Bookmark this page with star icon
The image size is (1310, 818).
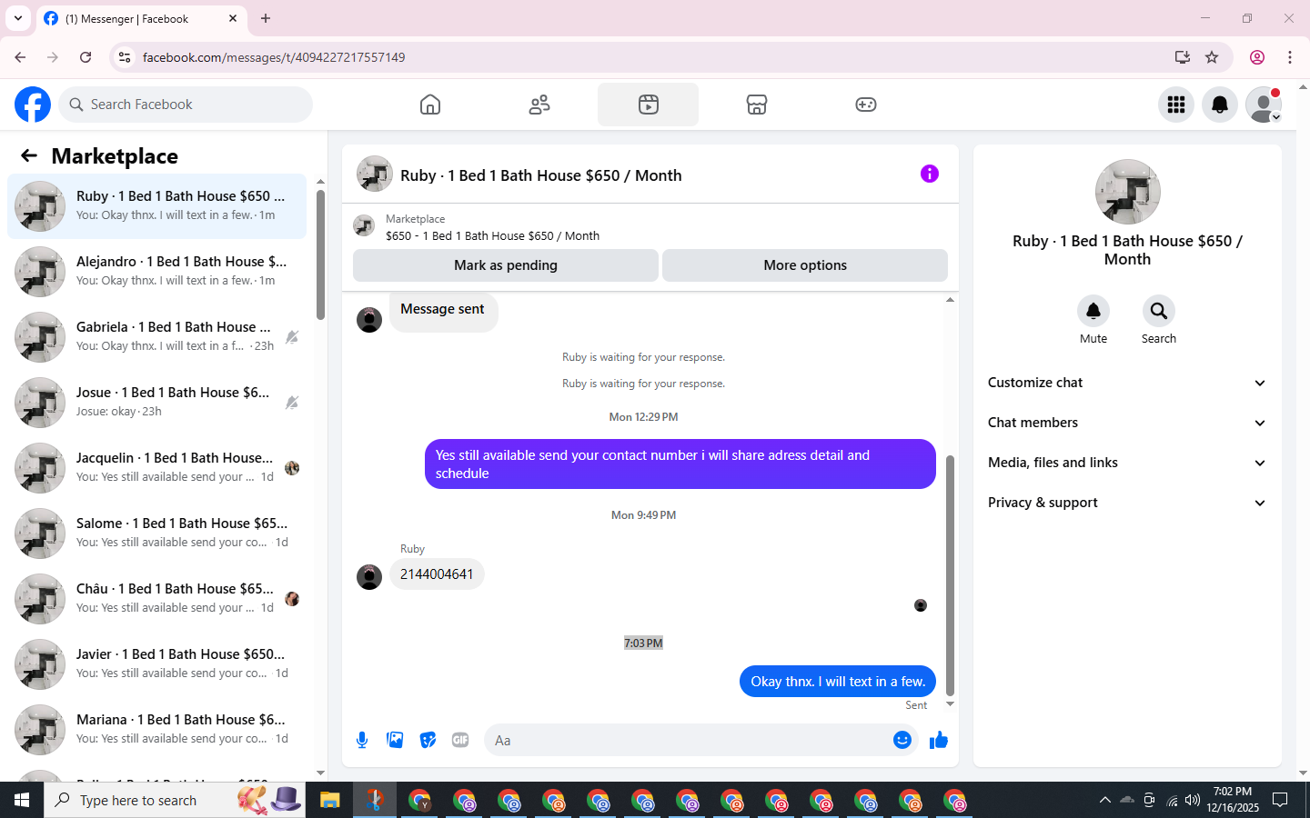click(1212, 57)
